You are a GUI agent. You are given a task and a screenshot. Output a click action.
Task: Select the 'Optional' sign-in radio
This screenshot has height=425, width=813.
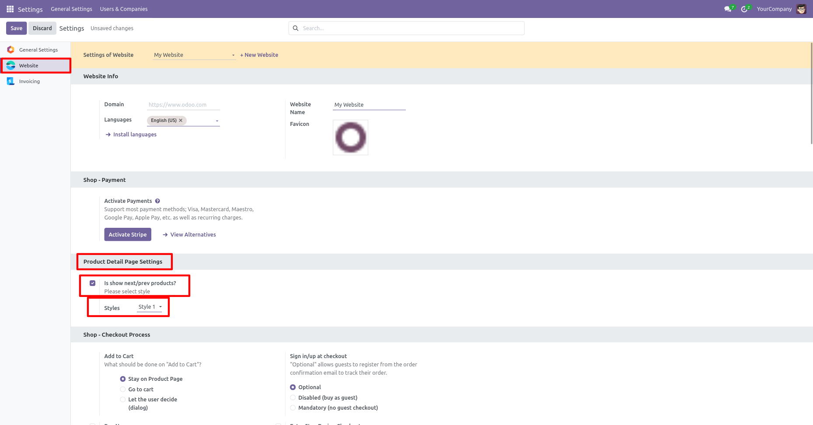(x=293, y=387)
